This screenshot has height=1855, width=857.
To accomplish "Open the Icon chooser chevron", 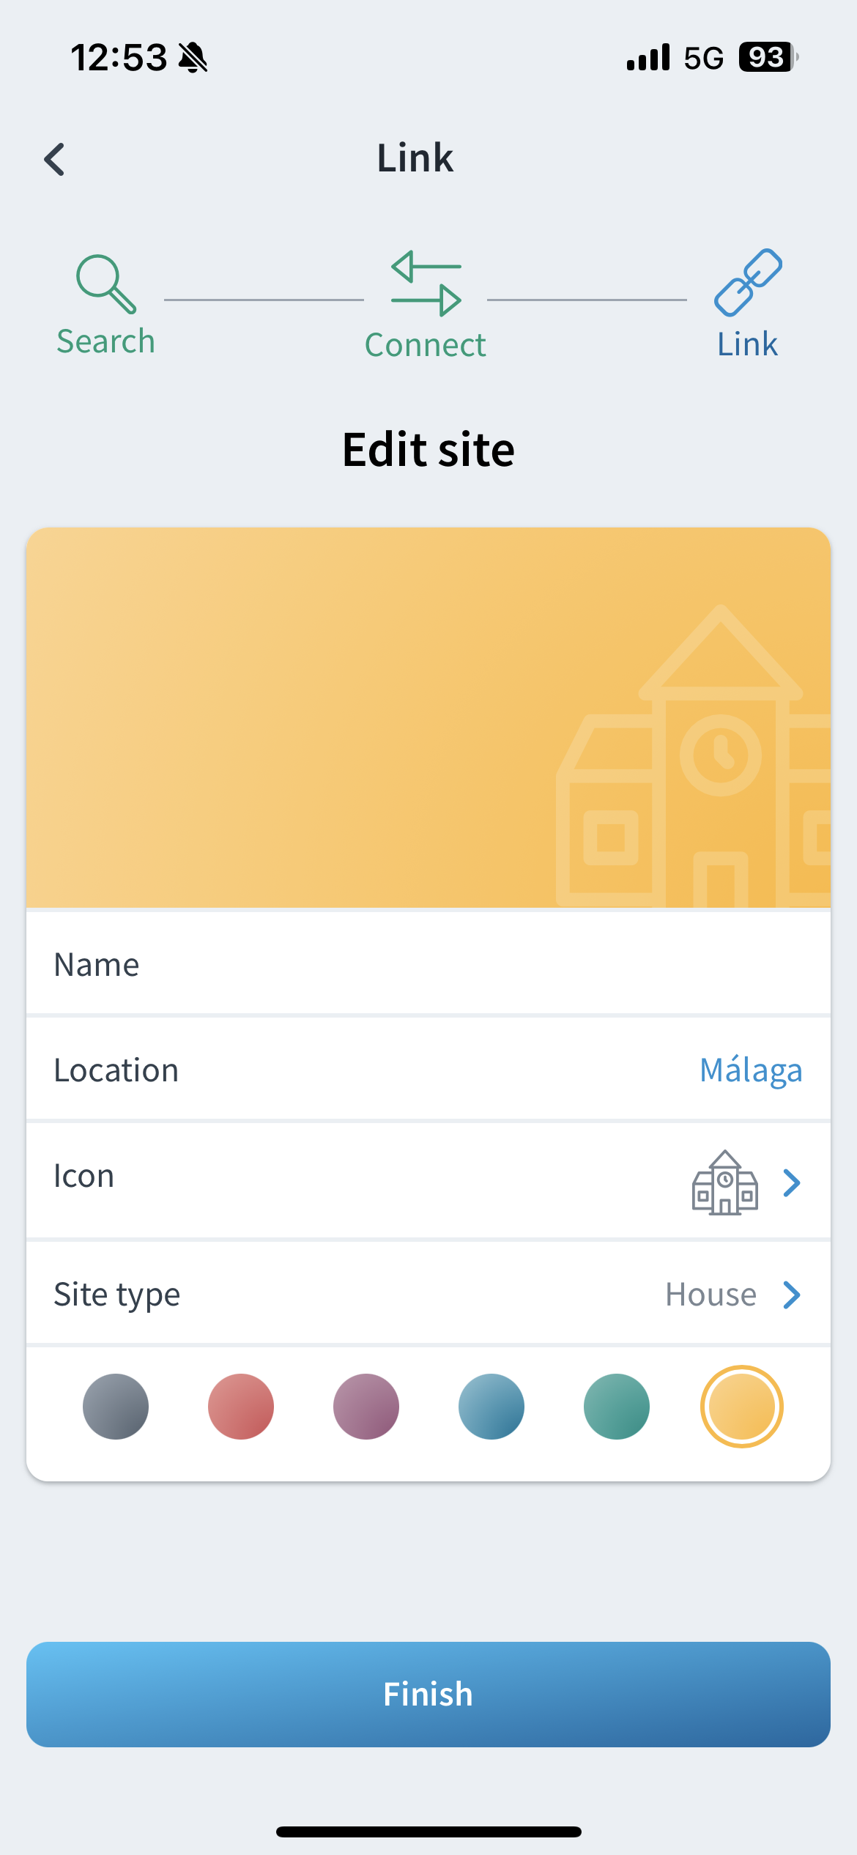I will [x=792, y=1182].
